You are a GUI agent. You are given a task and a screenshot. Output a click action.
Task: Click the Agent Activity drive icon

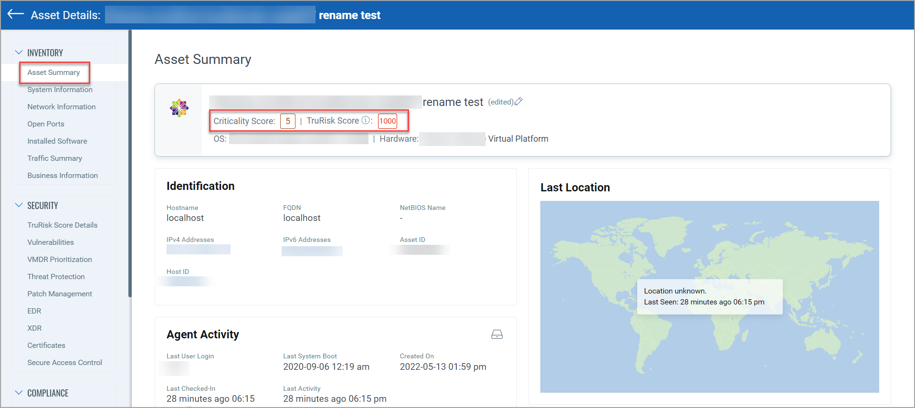[497, 335]
